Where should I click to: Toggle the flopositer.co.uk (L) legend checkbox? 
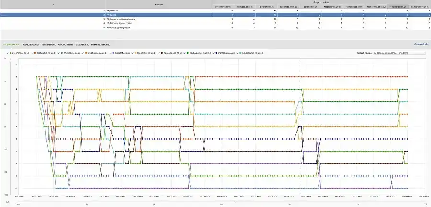(x=133, y=53)
